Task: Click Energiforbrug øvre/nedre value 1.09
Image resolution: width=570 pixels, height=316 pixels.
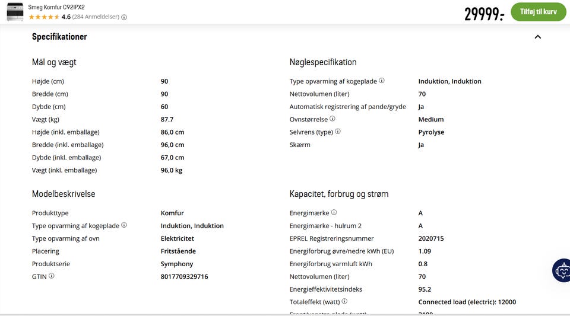Action: 425,251
